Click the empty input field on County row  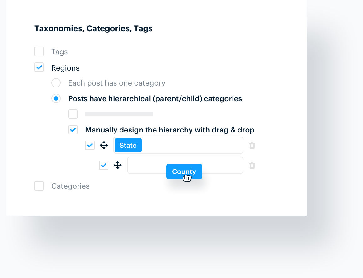(x=147, y=165)
